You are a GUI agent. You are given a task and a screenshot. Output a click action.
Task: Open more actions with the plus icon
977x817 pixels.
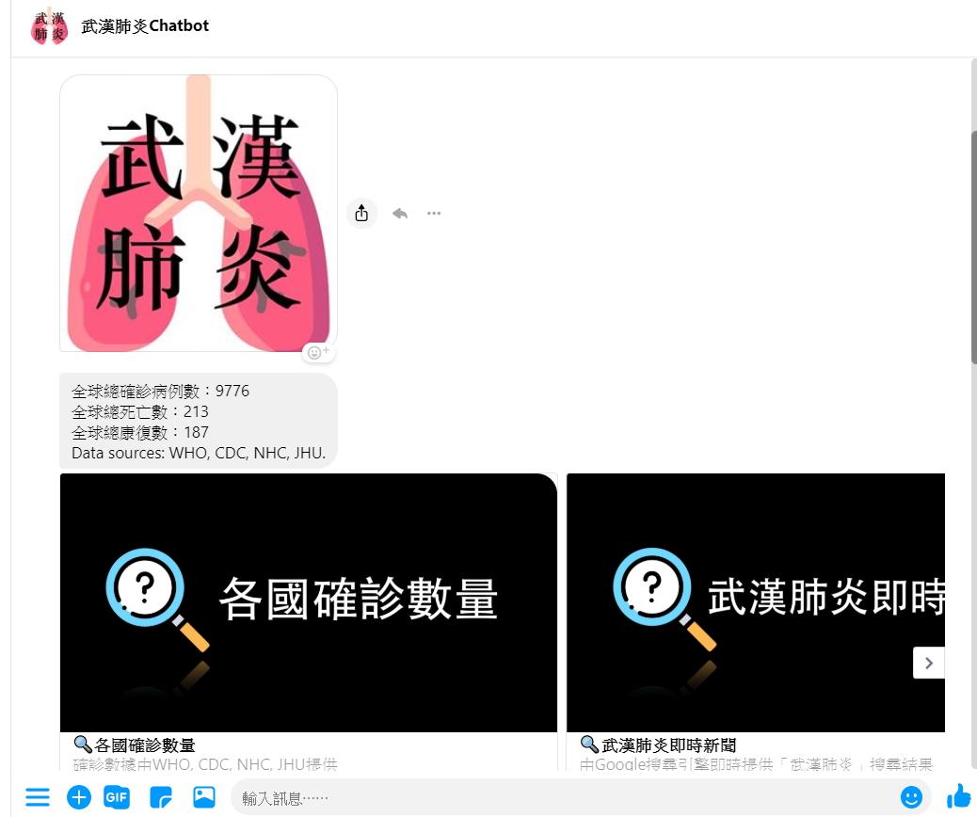point(79,797)
